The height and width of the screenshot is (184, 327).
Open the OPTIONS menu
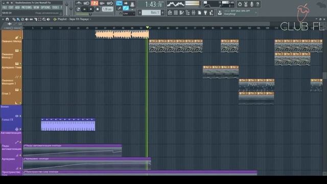pyautogui.click(x=45, y=8)
